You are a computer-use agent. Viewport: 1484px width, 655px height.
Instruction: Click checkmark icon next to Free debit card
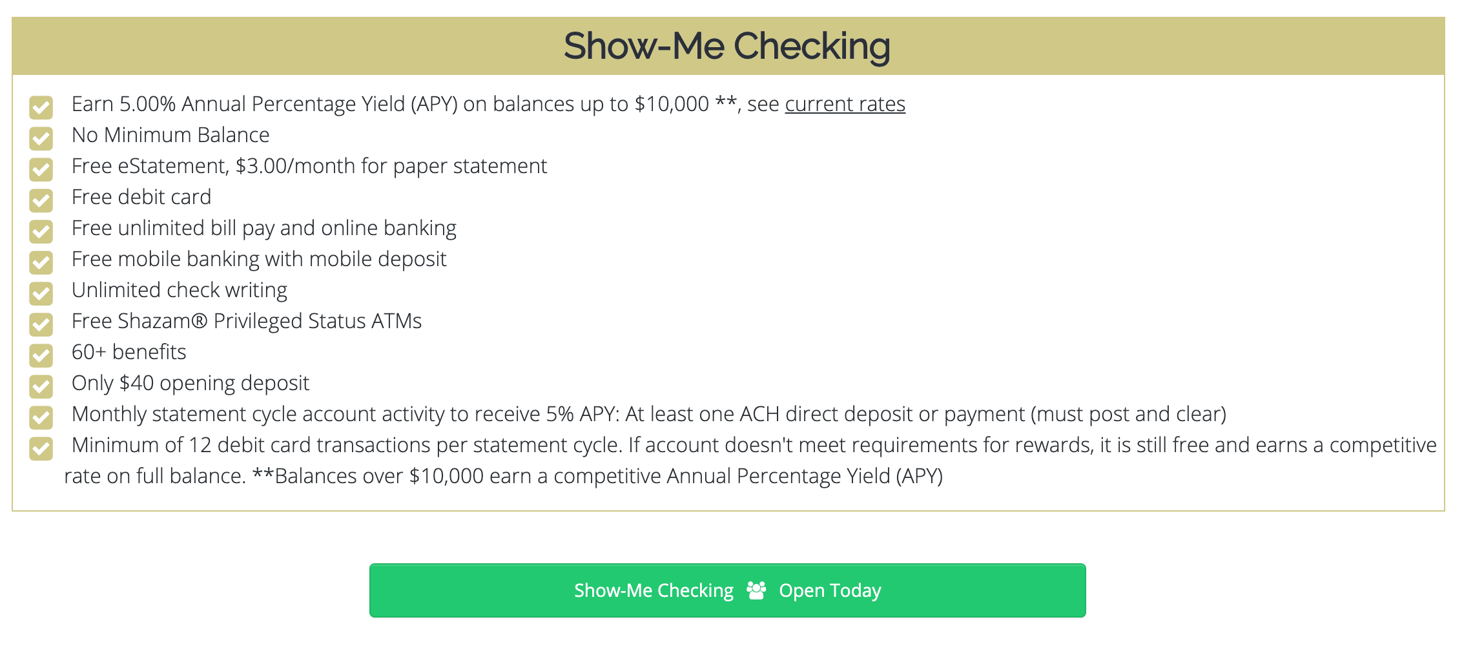[x=41, y=200]
